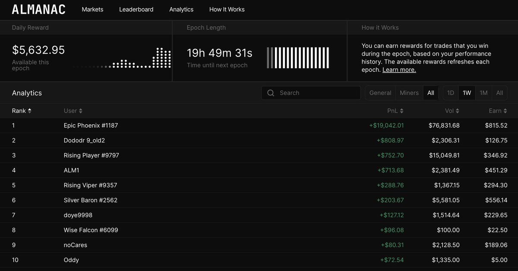The width and height of the screenshot is (518, 271).
Task: Click earnings value $5.00
Action: tap(499, 260)
